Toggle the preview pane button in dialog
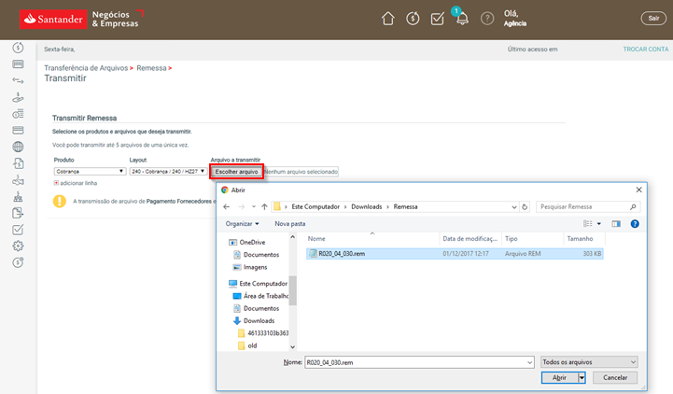This screenshot has width=673, height=394. (x=616, y=224)
